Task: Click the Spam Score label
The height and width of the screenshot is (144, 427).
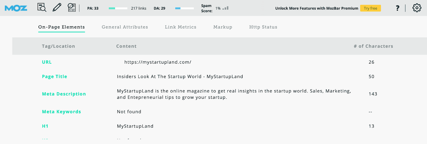Action: pos(207,8)
